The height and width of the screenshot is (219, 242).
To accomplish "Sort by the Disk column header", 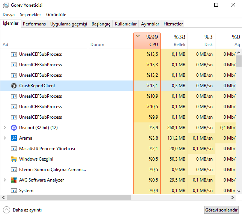I will pos(201,41).
